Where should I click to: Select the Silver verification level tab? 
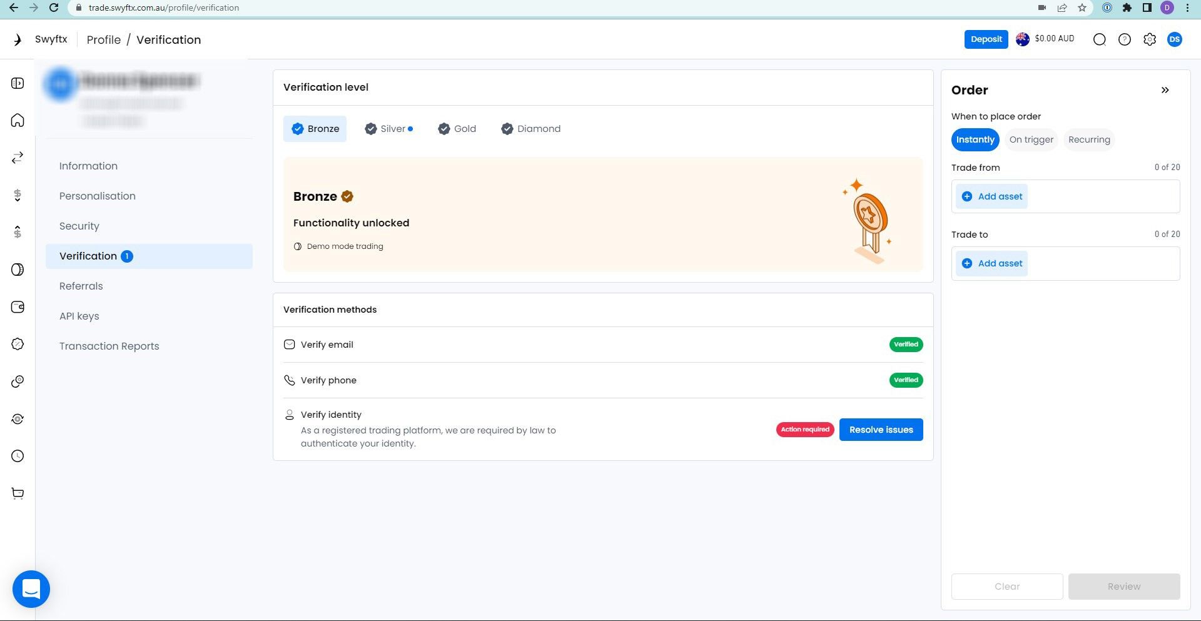click(388, 129)
